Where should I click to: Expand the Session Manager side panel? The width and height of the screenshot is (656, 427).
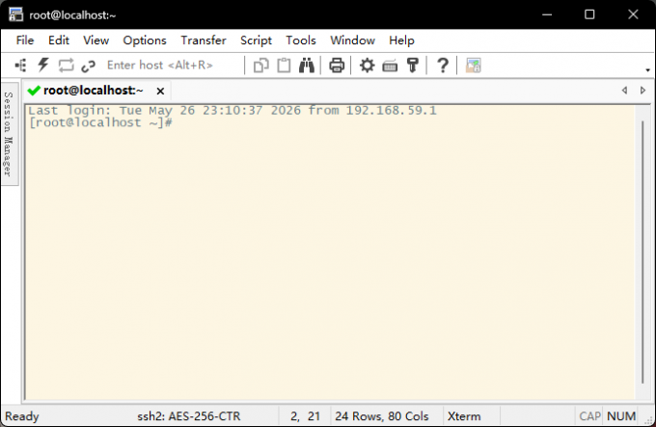point(9,134)
